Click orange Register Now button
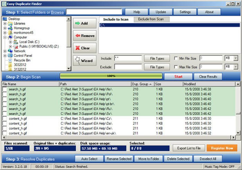The height and width of the screenshot is (170, 242). tap(222, 148)
